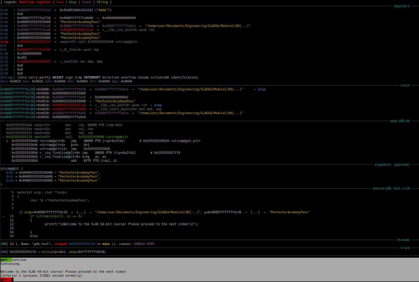Click the '<main+37>' disassembly line
419x282 pixels.
tap(64, 125)
